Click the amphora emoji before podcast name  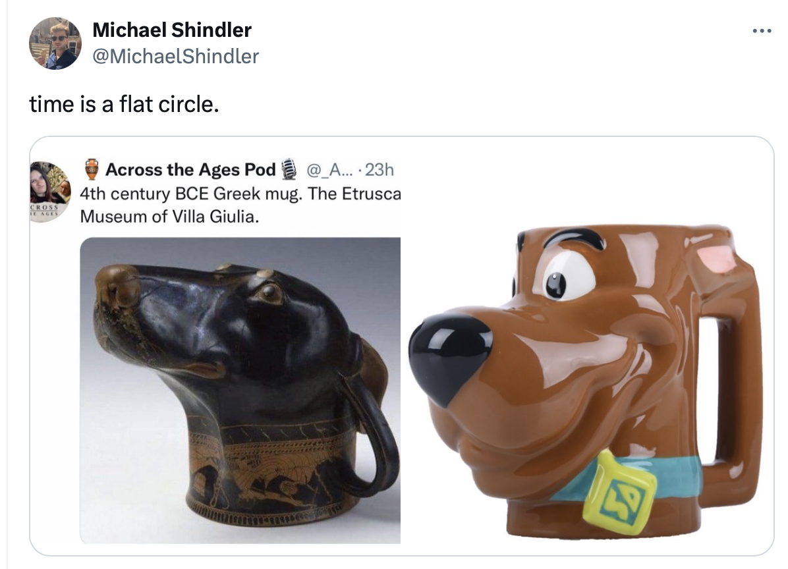[x=92, y=169]
